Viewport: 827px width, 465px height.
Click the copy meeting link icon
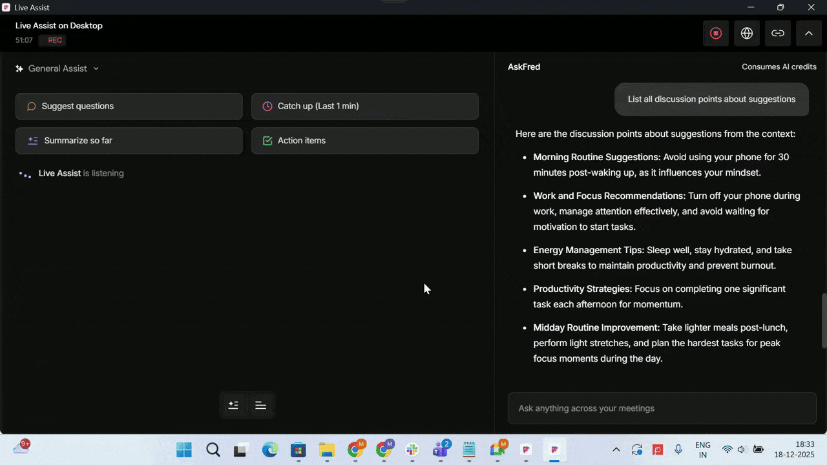(778, 33)
